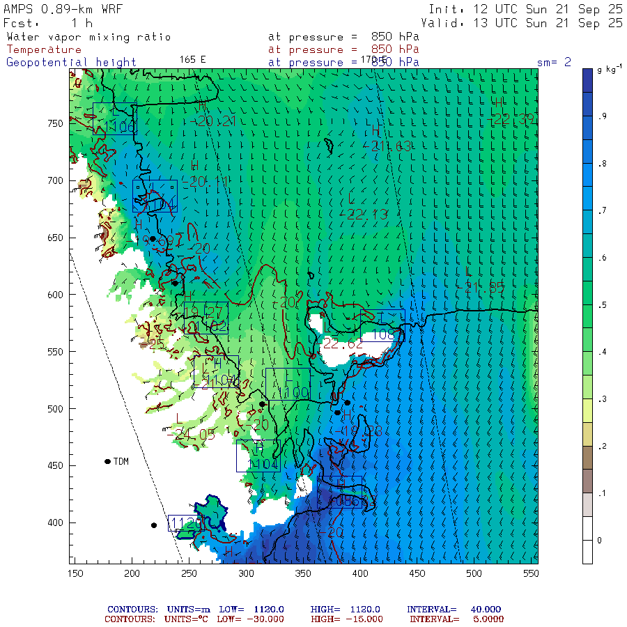Click the red '-20.21' temperature high value

(x=212, y=121)
